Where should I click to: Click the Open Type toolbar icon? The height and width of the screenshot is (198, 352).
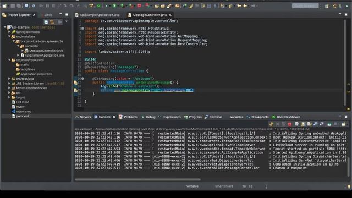click(x=157, y=6)
